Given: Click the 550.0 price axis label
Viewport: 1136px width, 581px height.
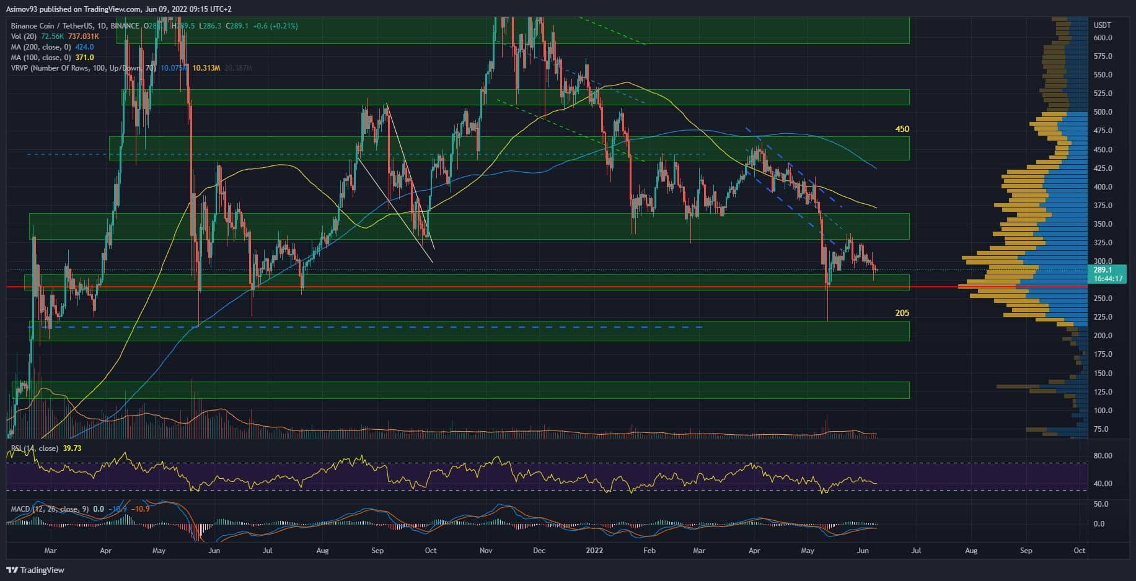Looking at the screenshot, I should [1103, 75].
